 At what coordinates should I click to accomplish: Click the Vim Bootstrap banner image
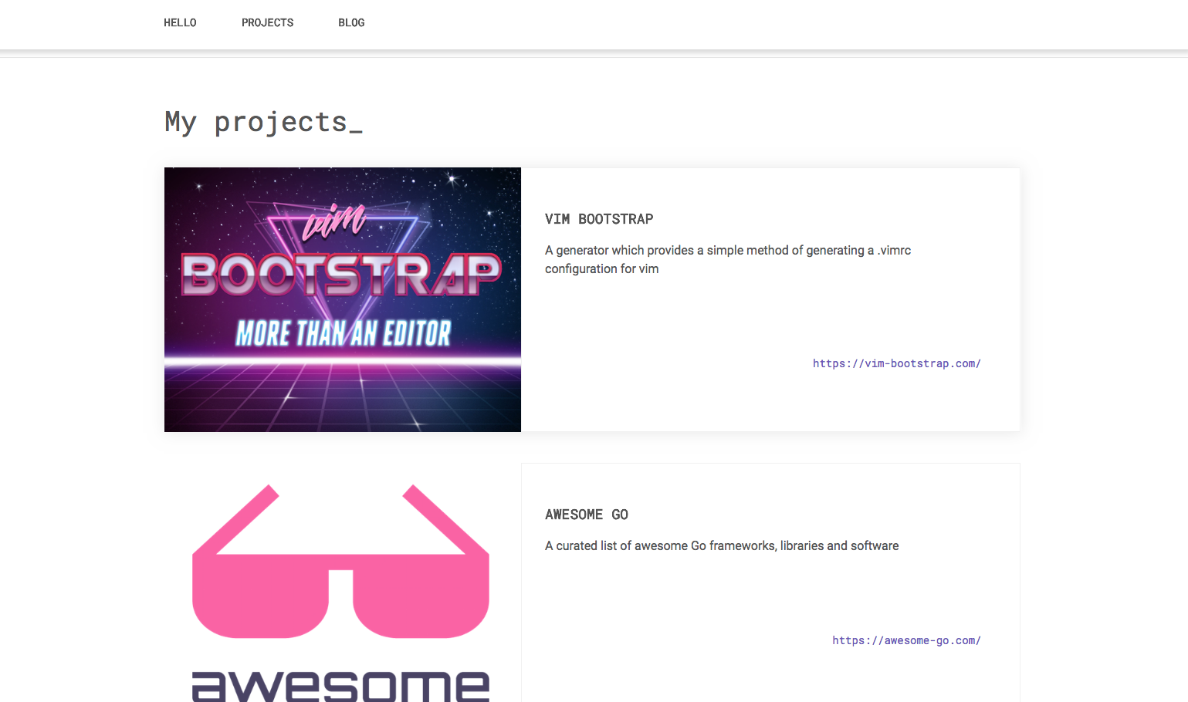pos(343,299)
